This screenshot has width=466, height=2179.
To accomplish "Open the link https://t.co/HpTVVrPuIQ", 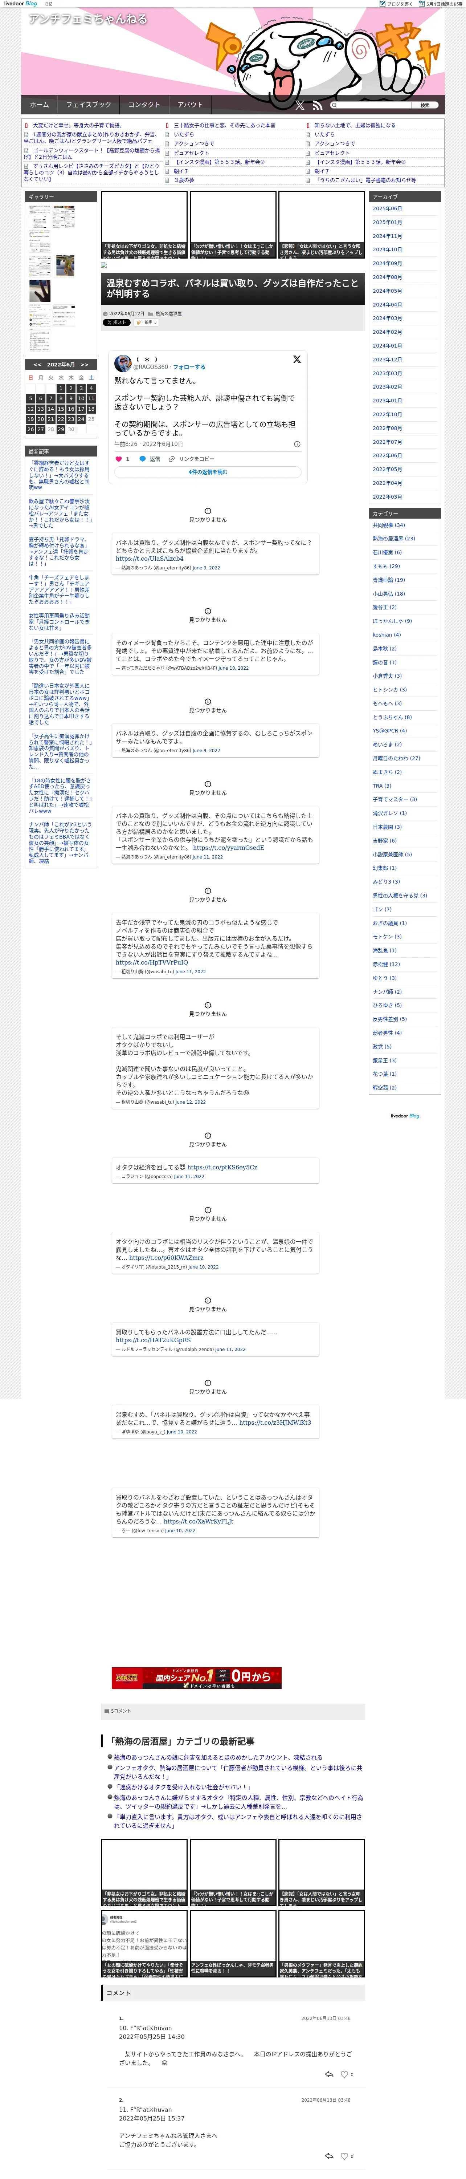I will pyautogui.click(x=152, y=963).
